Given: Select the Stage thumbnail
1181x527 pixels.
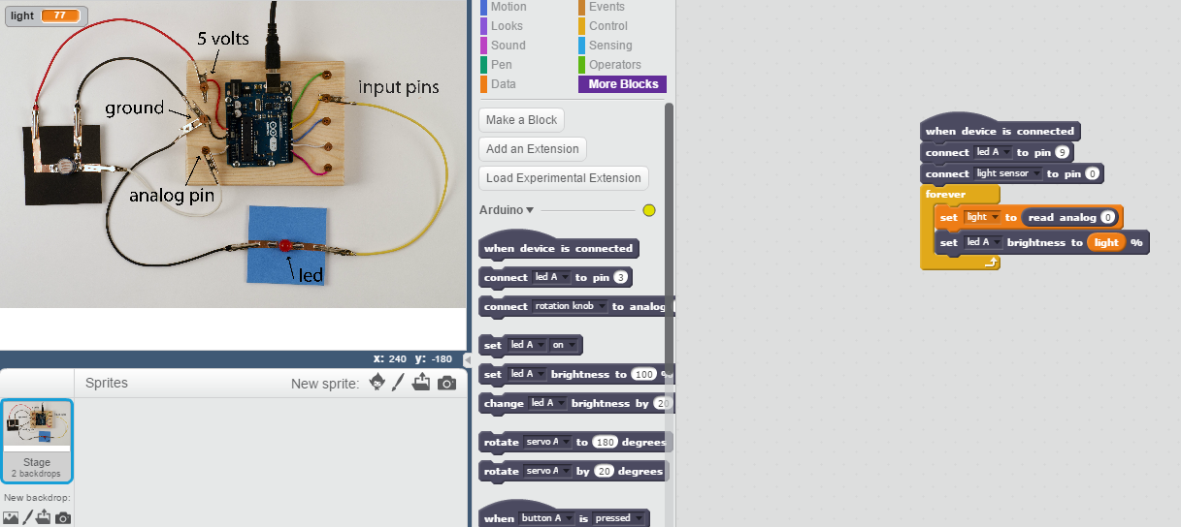Looking at the screenshot, I should click(x=37, y=441).
